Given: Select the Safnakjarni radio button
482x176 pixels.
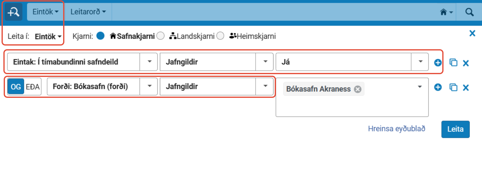Looking at the screenshot, I should coord(100,36).
